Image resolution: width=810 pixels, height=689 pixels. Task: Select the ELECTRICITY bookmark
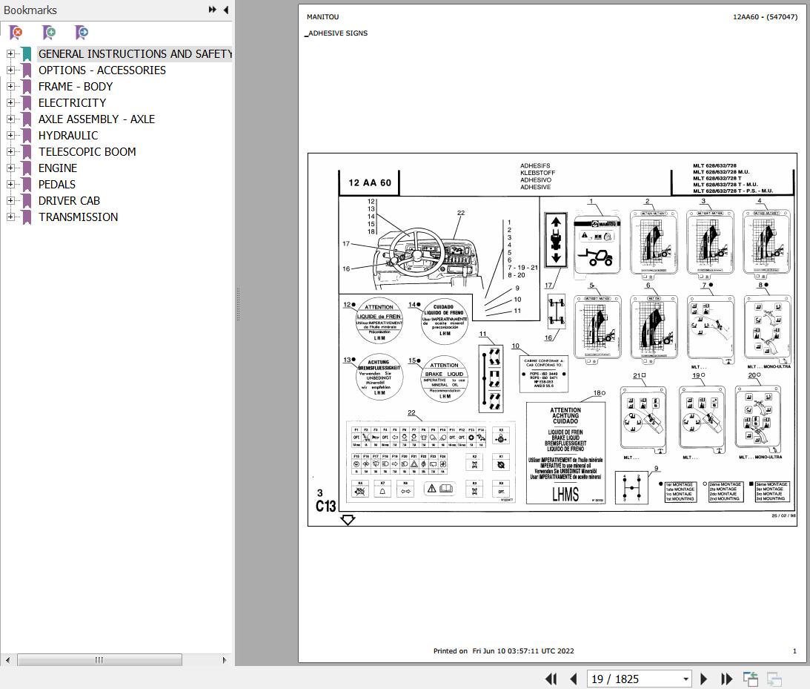(x=73, y=102)
